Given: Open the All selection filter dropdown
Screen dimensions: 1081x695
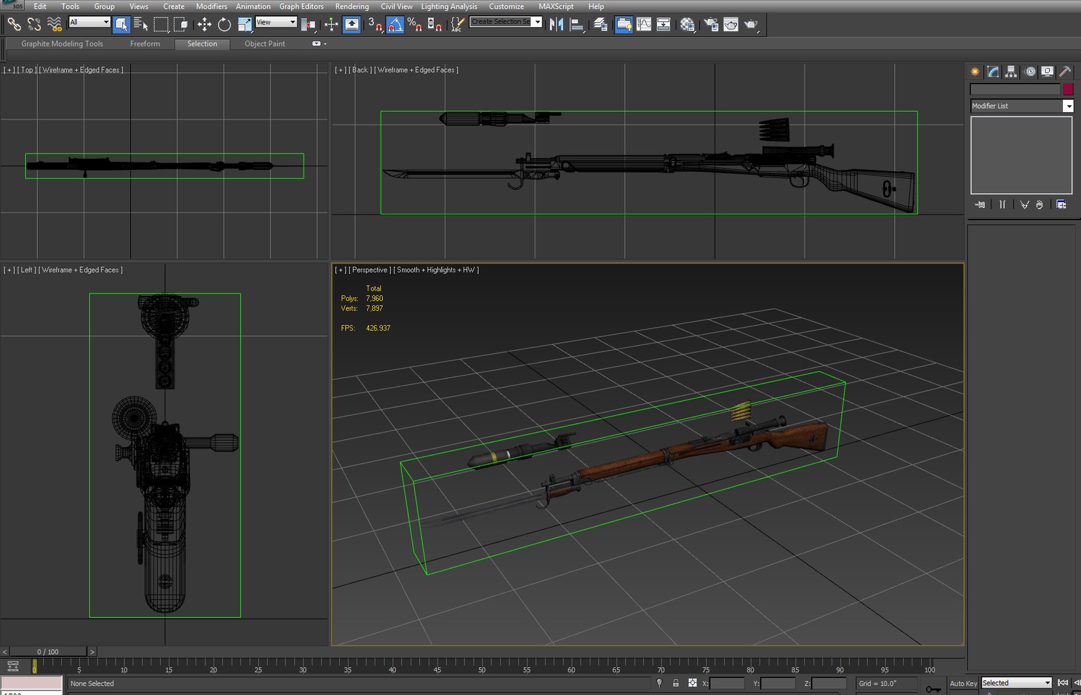Looking at the screenshot, I should click(x=89, y=22).
